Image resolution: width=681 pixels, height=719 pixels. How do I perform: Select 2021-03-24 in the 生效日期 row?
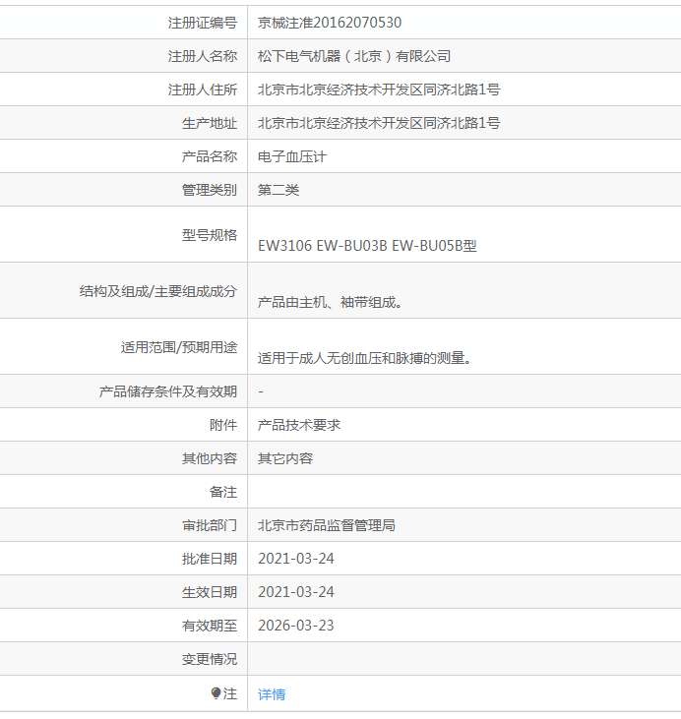pyautogui.click(x=296, y=592)
